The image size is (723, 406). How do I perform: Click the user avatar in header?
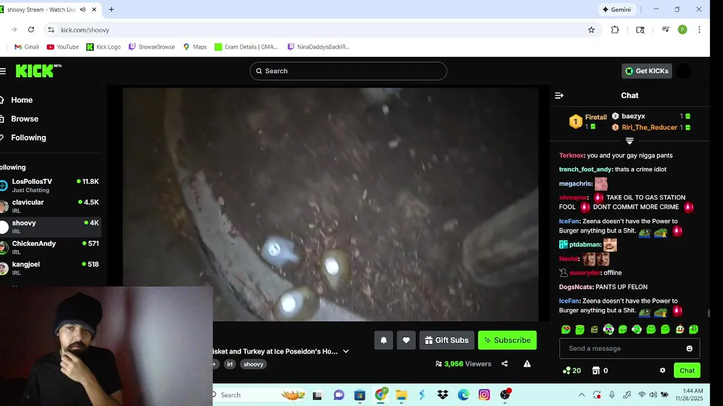pos(683,71)
